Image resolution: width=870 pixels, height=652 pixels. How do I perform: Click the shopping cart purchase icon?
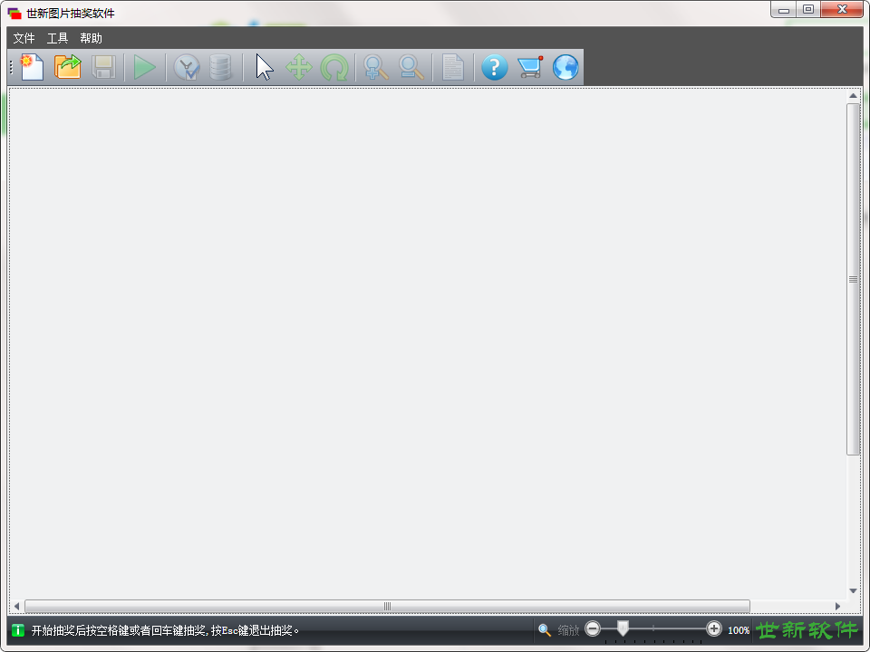pos(530,67)
